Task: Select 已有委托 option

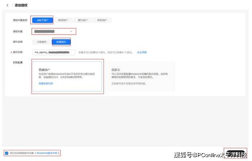Action: pyautogui.click(x=42, y=42)
